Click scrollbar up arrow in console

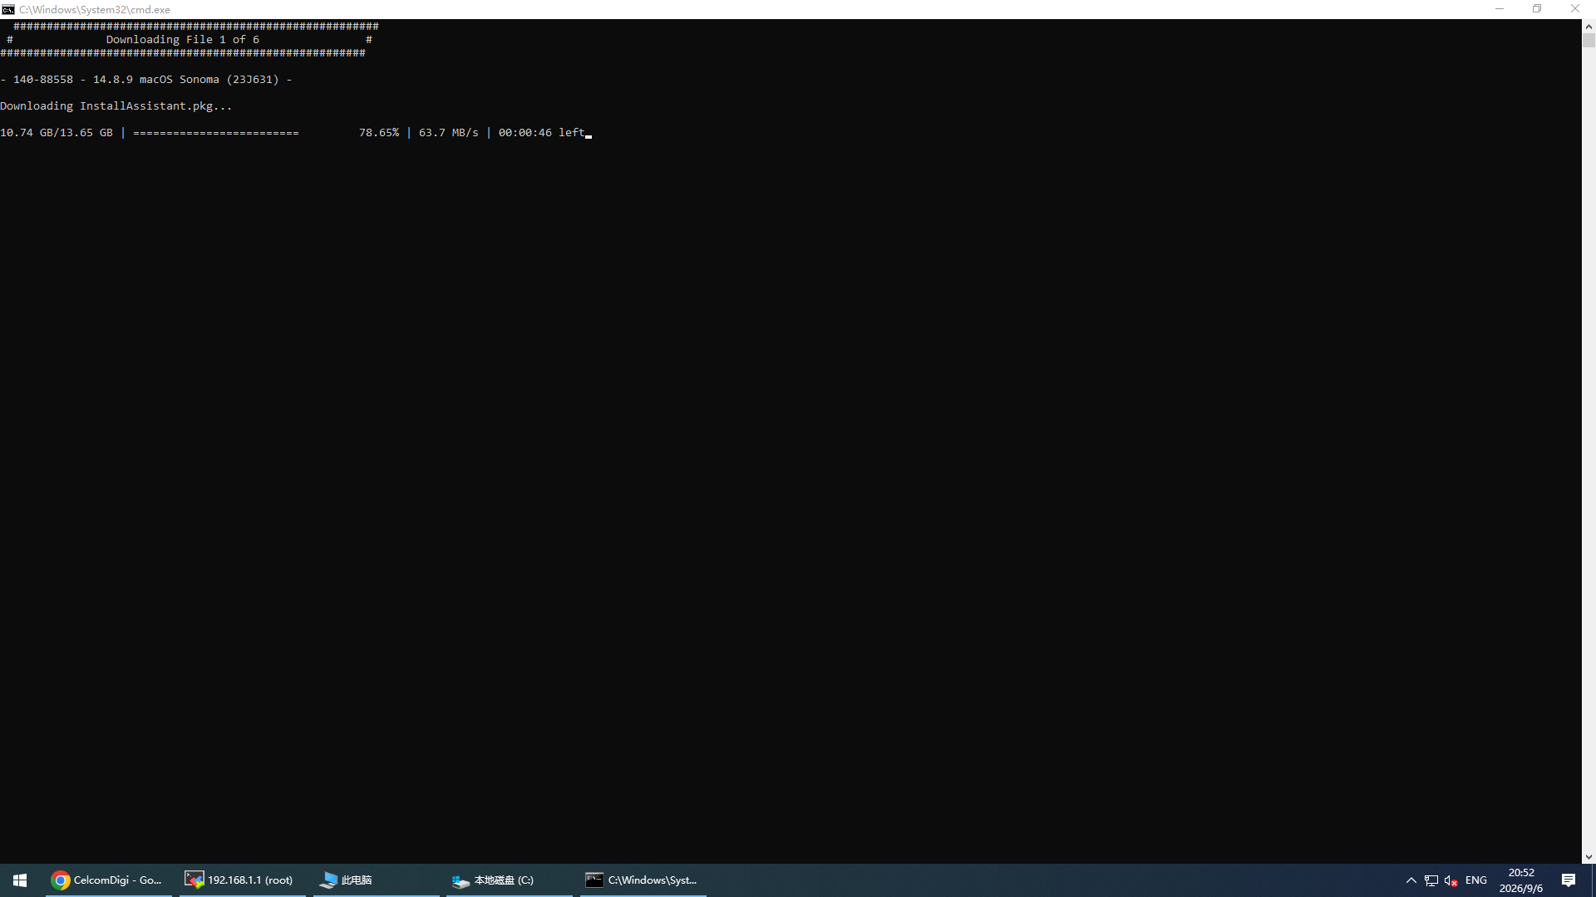coord(1589,27)
